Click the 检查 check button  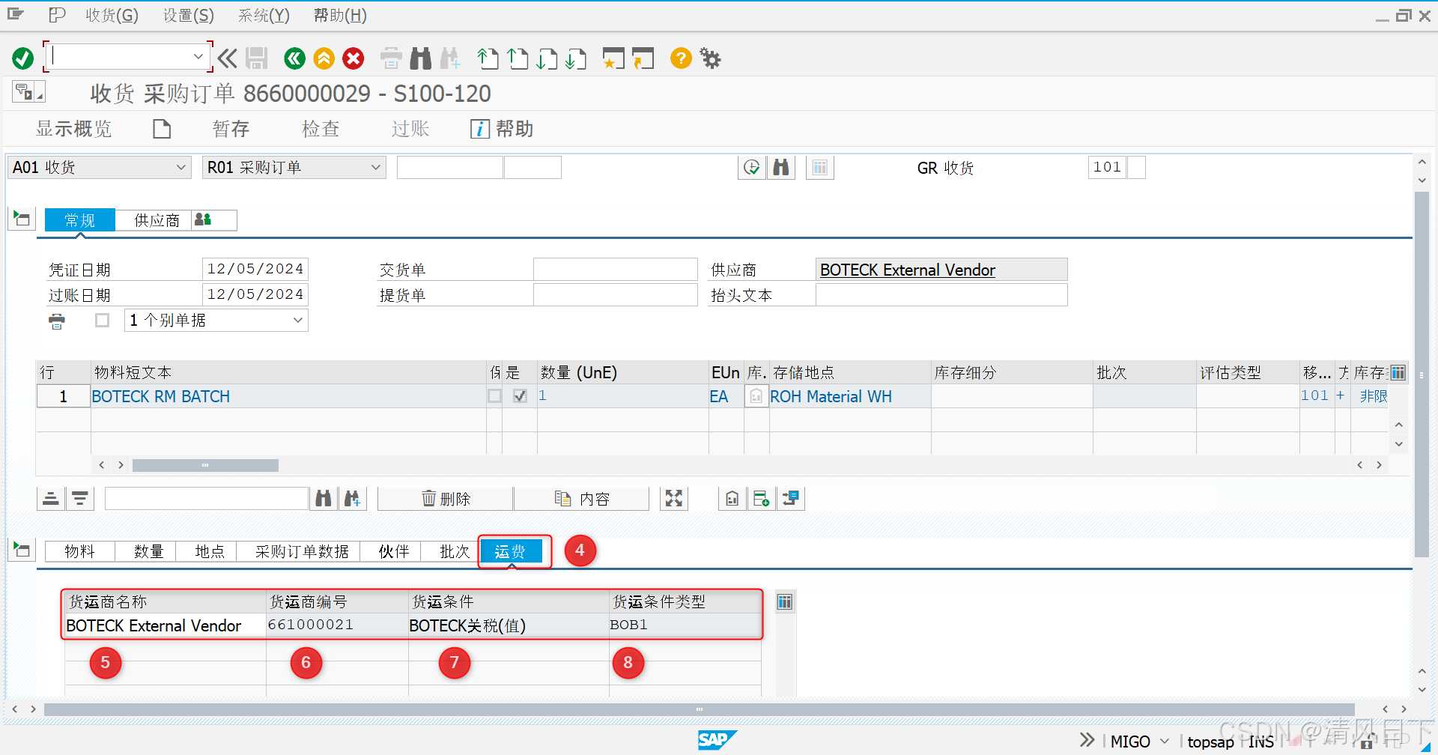321,129
